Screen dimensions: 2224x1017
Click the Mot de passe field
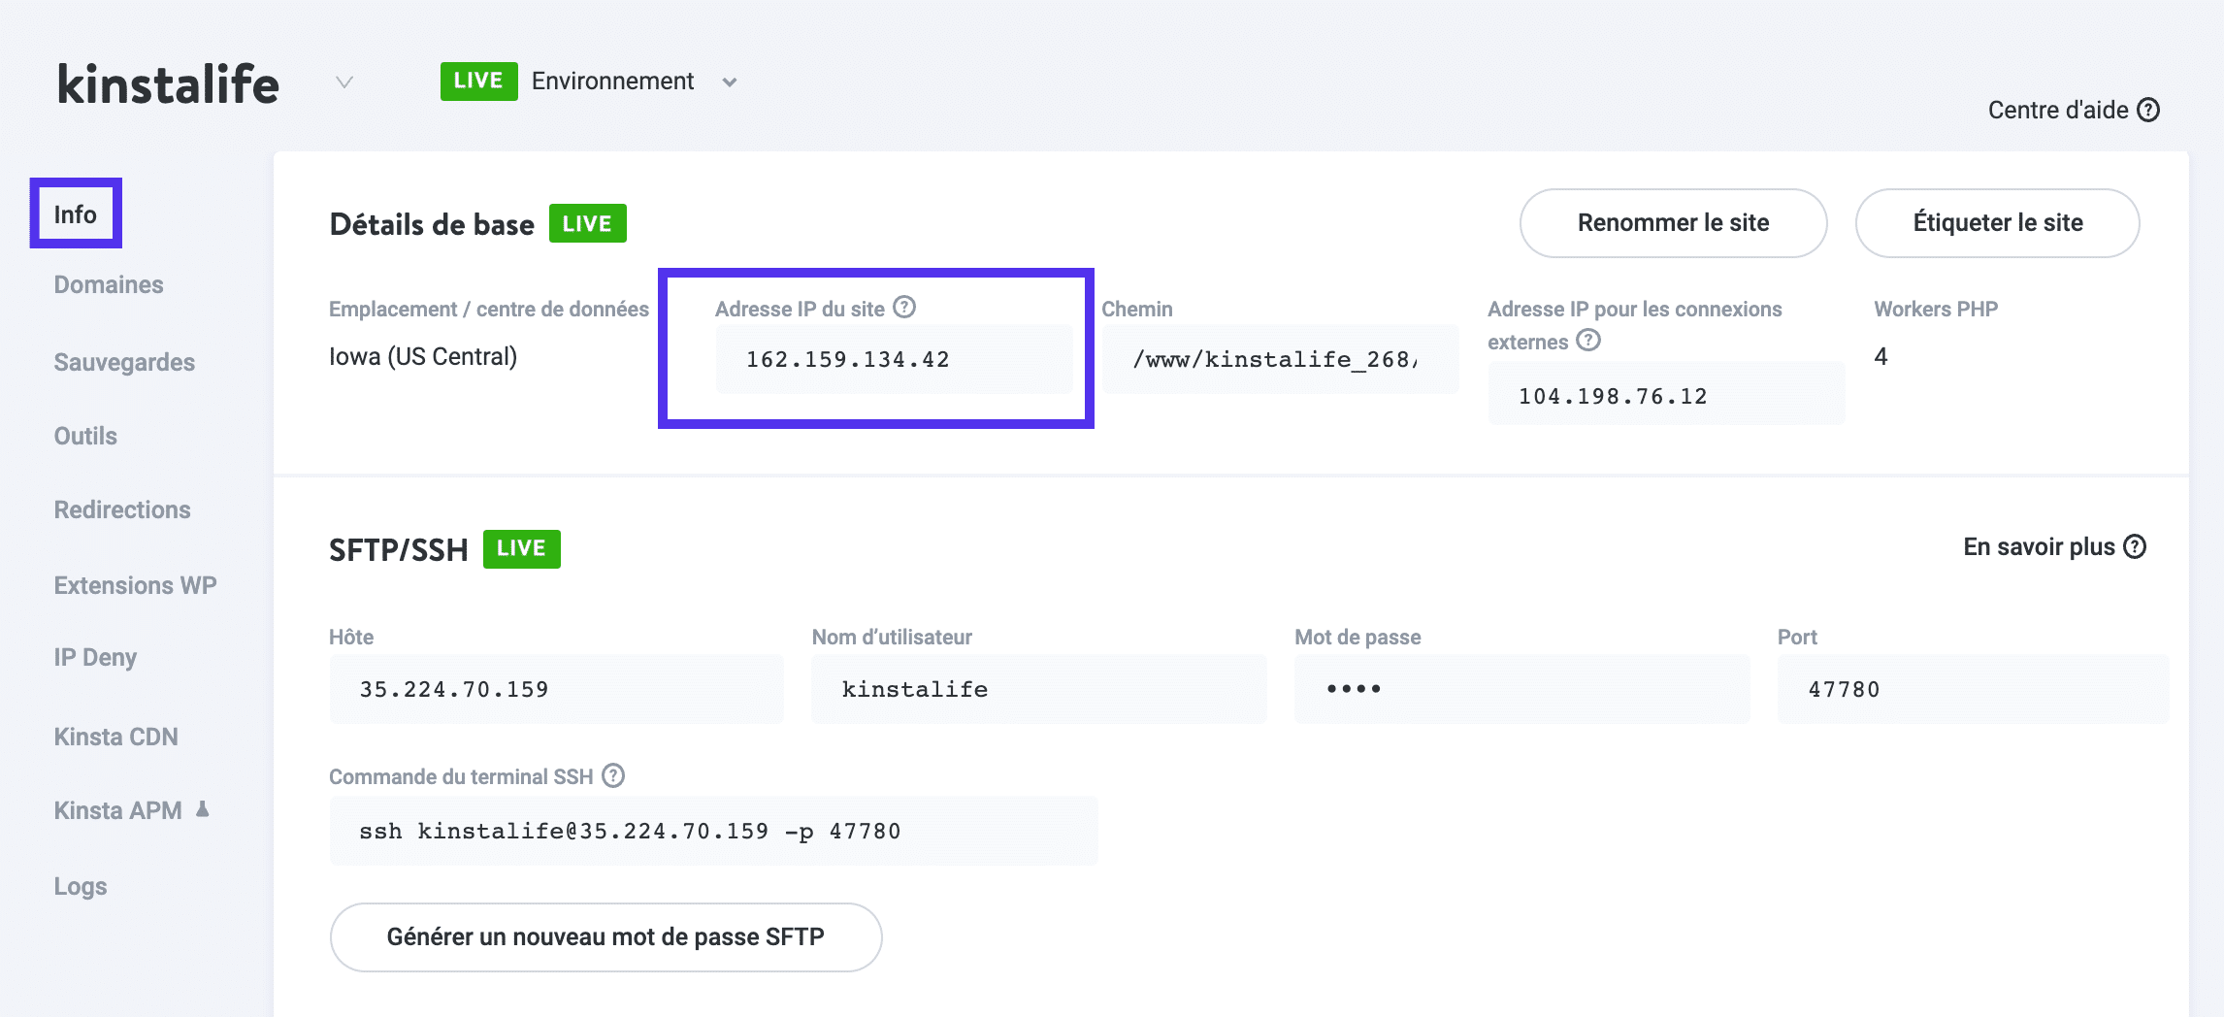pyautogui.click(x=1521, y=688)
